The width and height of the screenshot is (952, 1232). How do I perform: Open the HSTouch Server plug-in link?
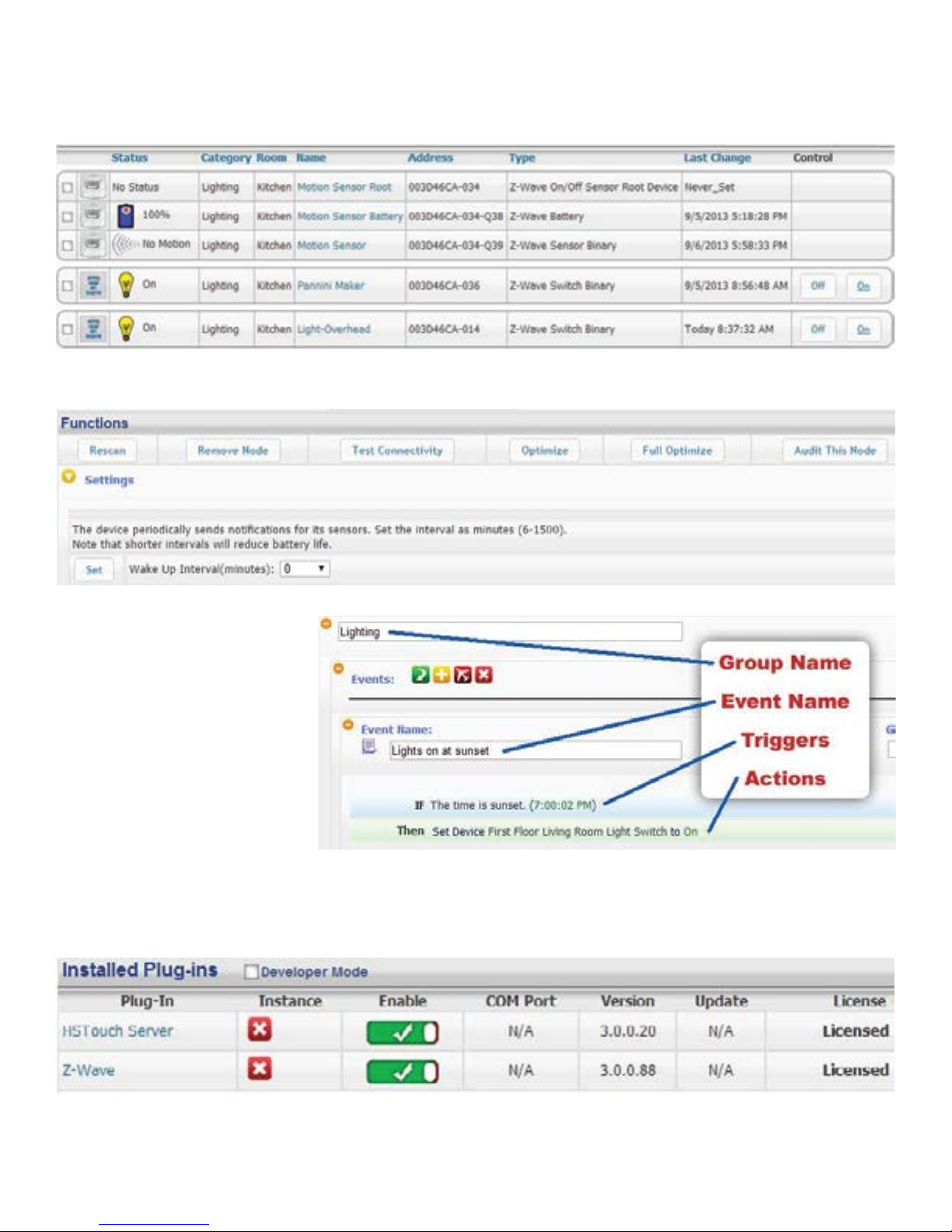117,1031
